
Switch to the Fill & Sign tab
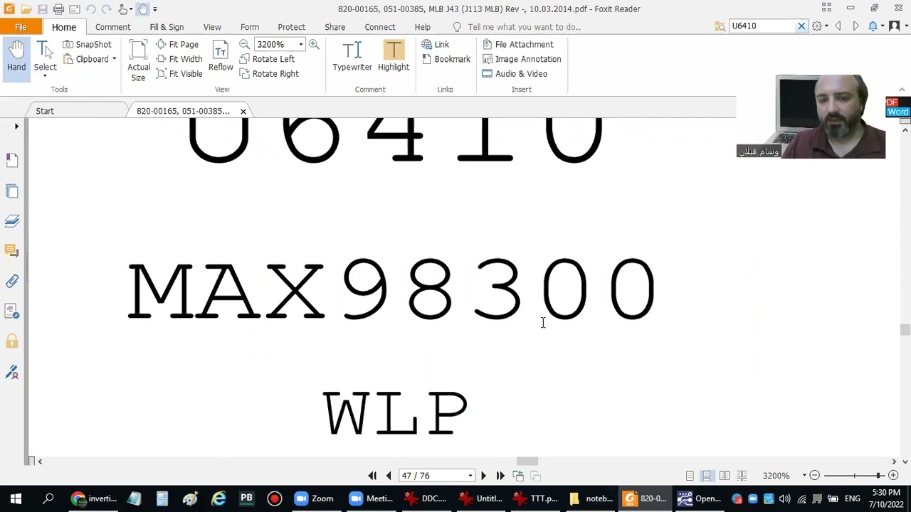click(167, 27)
